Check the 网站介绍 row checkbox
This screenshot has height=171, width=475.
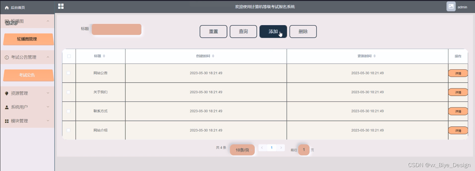point(68,130)
